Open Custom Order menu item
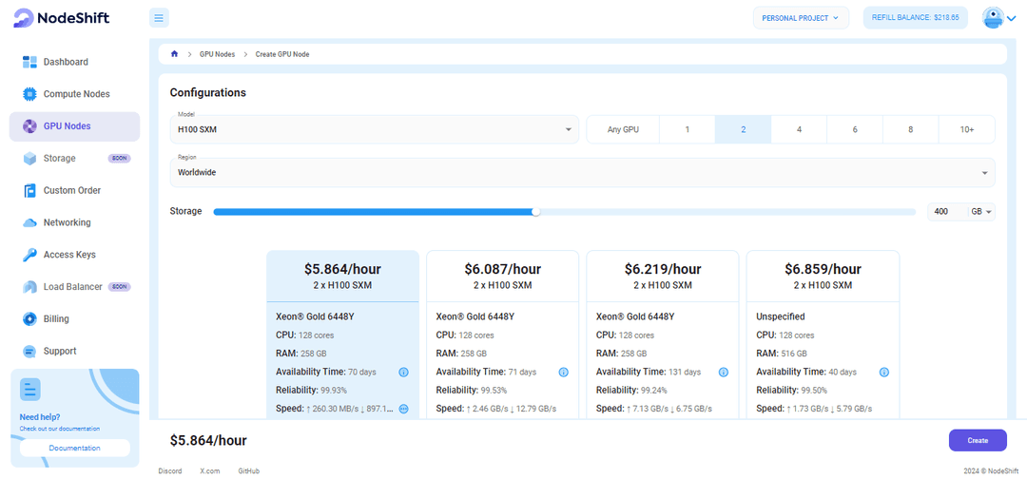Image resolution: width=1027 pixels, height=479 pixels. coord(72,190)
